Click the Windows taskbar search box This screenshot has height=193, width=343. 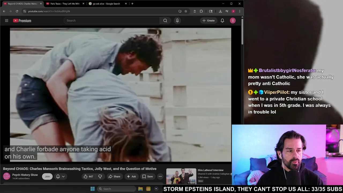tap(117, 189)
